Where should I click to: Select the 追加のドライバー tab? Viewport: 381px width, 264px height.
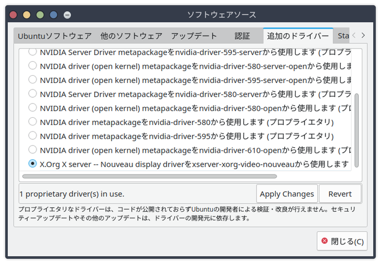click(x=298, y=36)
